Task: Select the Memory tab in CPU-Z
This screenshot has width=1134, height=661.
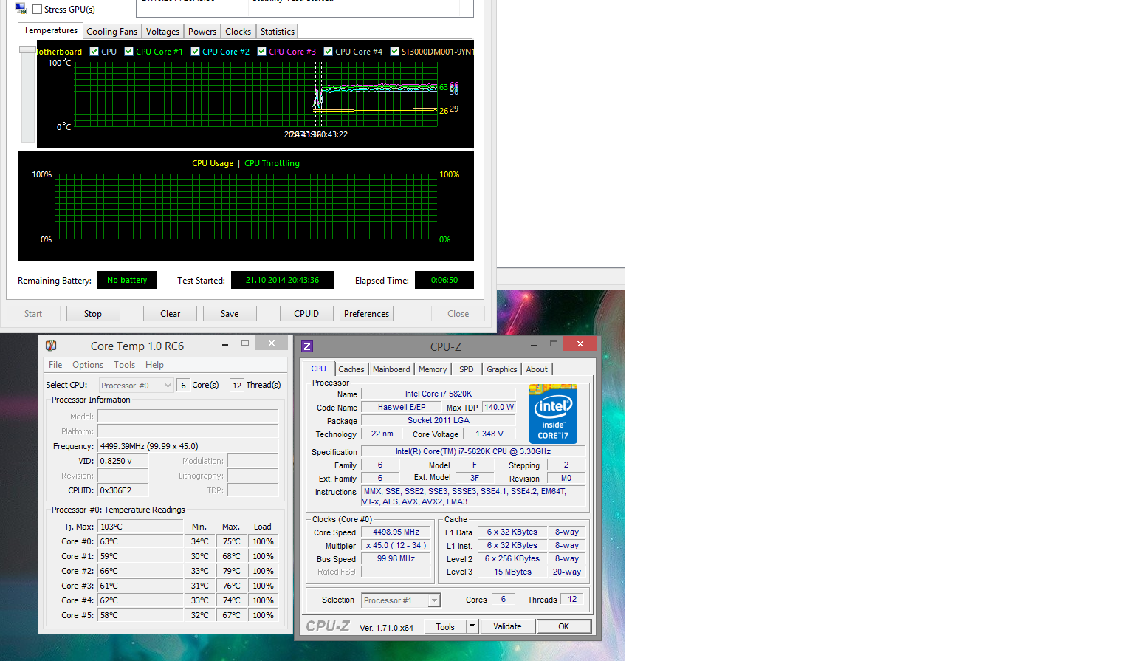Action: 433,369
